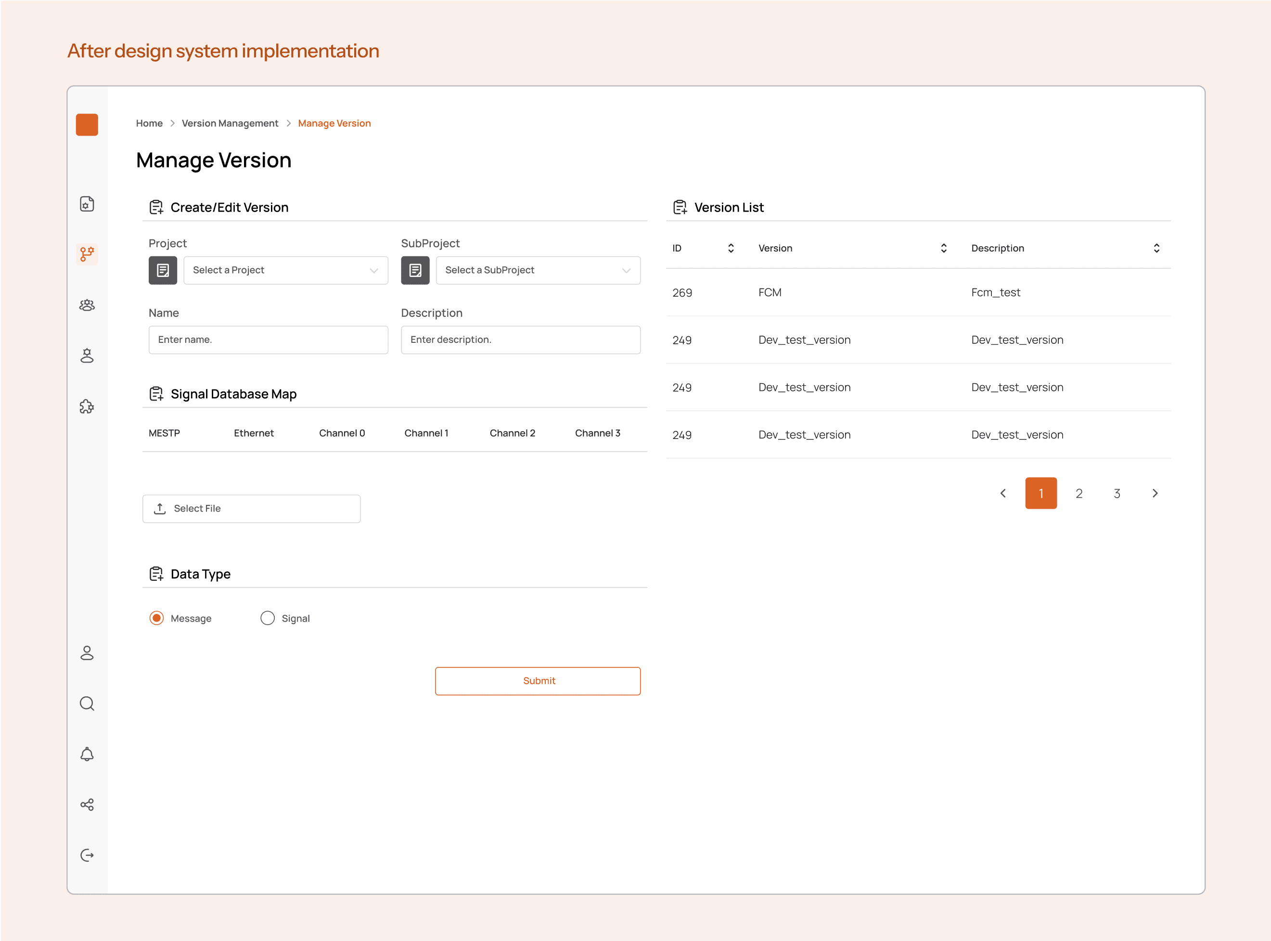Screen dimensions: 1271x941
Task: Open the puzzle piece plugins icon
Action: point(87,407)
